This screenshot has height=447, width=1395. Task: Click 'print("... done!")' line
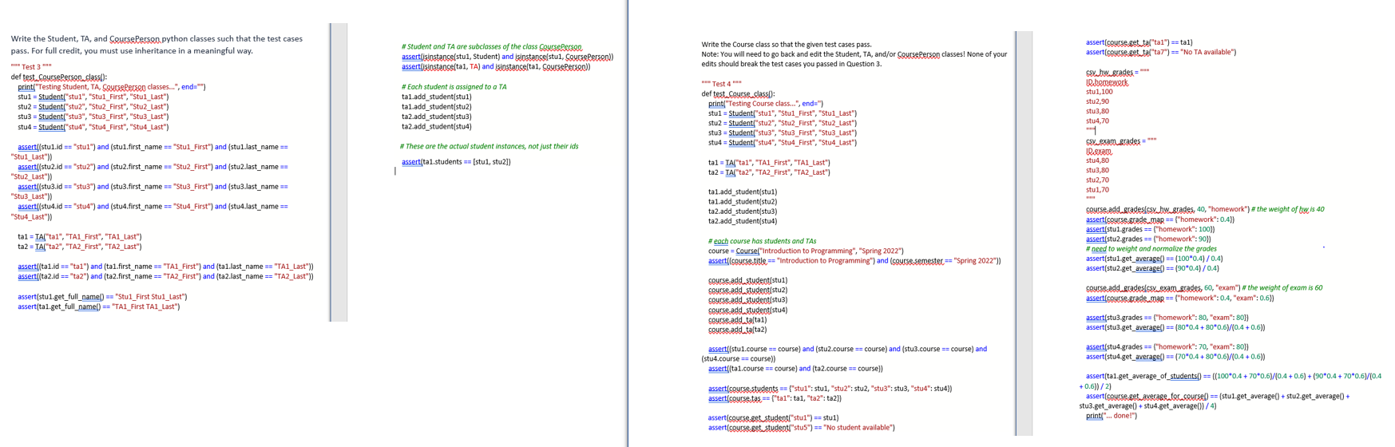[x=1112, y=415]
